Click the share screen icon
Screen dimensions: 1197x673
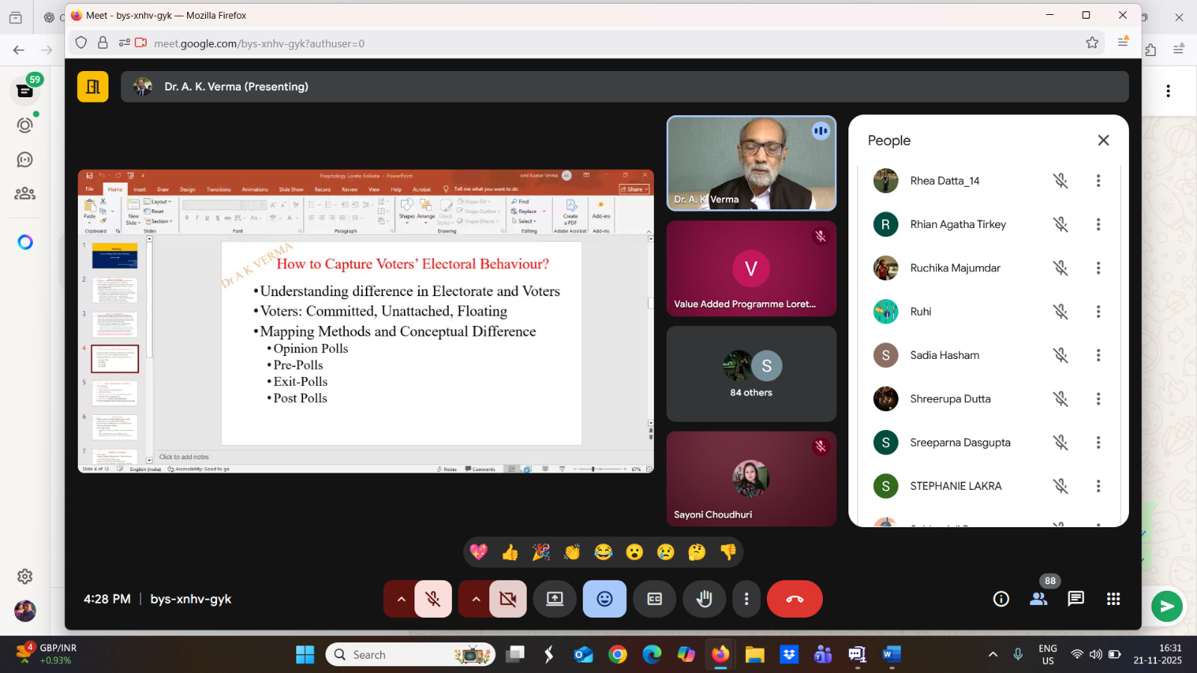coord(554,599)
